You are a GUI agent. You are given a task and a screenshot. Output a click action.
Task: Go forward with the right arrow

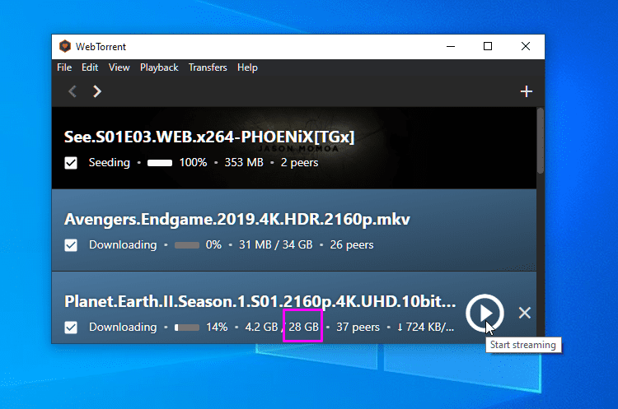point(97,91)
